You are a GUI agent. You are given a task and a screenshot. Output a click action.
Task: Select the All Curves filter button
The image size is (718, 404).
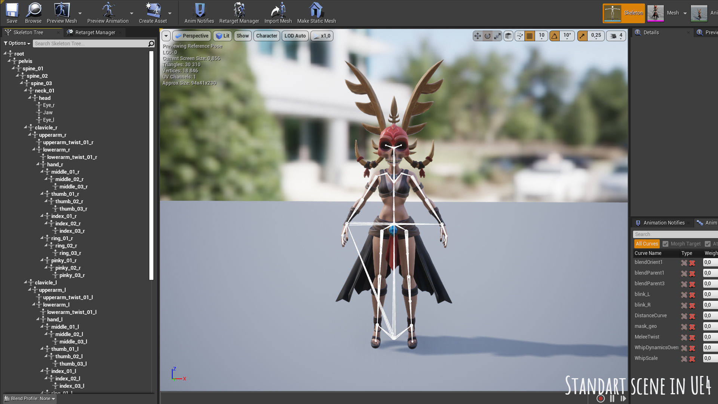(x=647, y=244)
